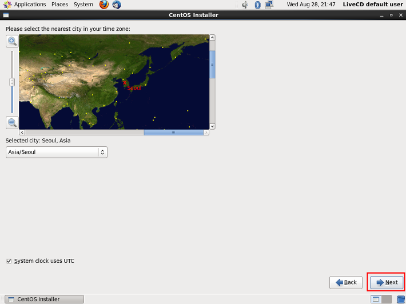Click the map scroll up arrow

click(212, 38)
